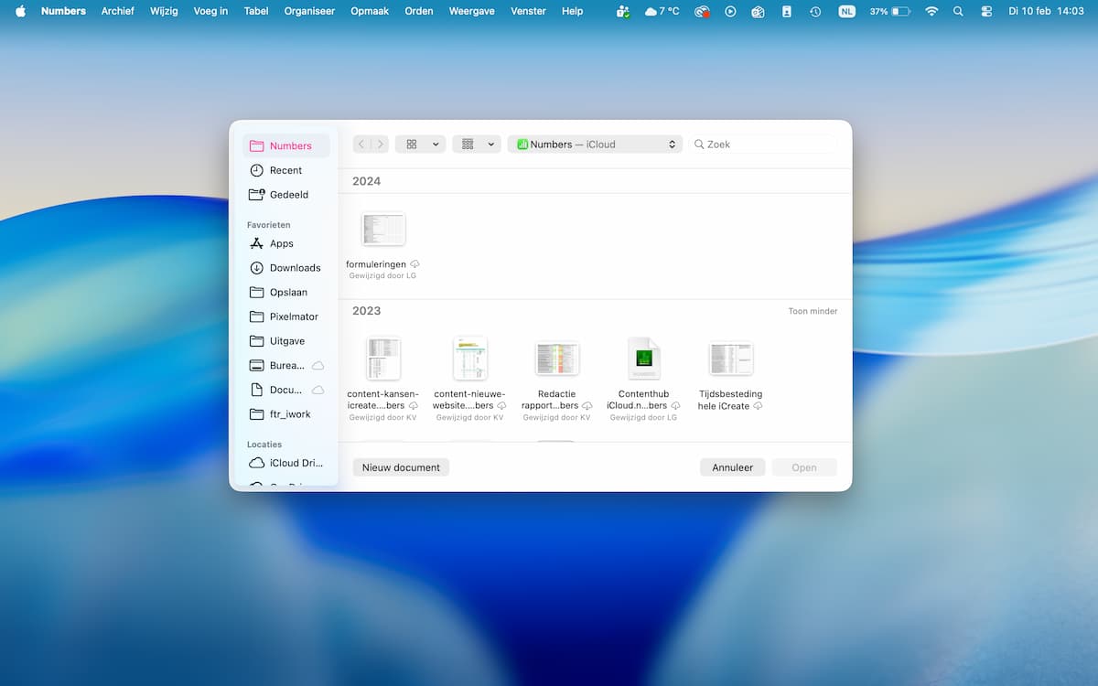Screen dimensions: 1098x686
Task: Select the formuleringen spreadsheet thumbnail
Action: (383, 229)
